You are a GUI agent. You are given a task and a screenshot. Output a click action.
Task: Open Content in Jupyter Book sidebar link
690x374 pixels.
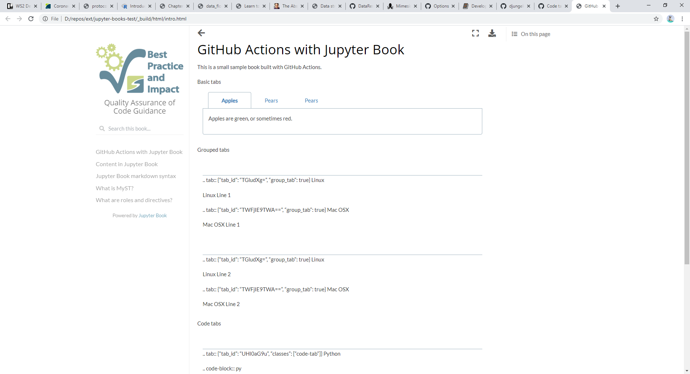(127, 164)
